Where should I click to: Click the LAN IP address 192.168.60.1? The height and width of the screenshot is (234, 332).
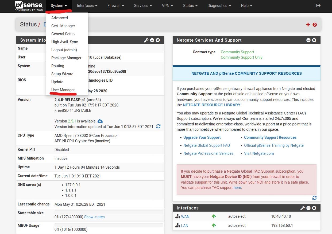pyautogui.click(x=282, y=225)
